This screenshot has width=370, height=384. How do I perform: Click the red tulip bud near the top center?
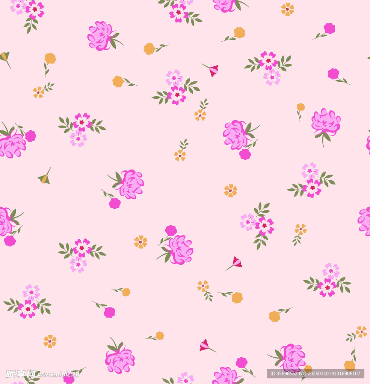pos(213,70)
